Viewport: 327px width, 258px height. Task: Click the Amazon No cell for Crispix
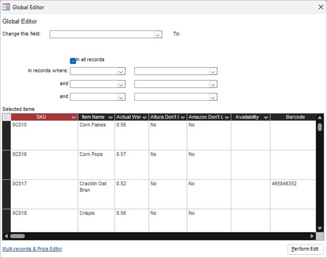209,221
